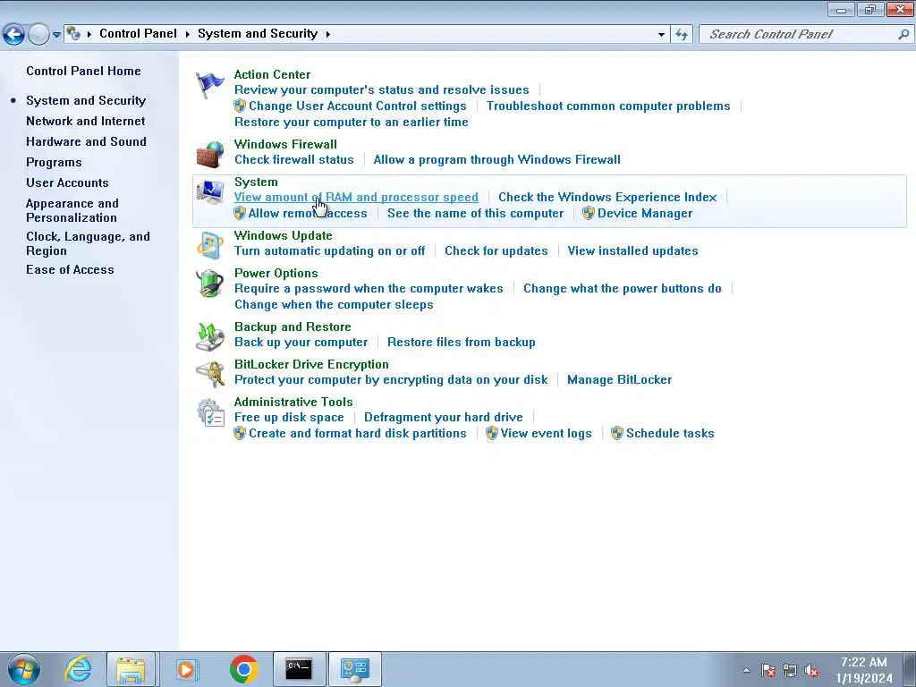Click Troubleshoot common computer problems

(x=608, y=106)
